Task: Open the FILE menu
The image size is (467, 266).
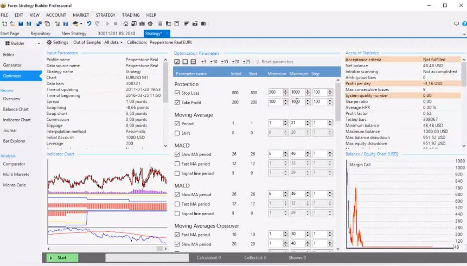Action: tap(4, 15)
